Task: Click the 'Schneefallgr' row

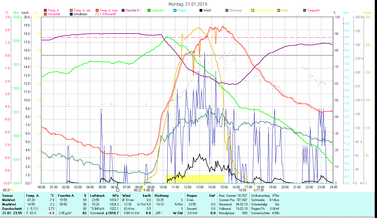Action: click(x=265, y=204)
